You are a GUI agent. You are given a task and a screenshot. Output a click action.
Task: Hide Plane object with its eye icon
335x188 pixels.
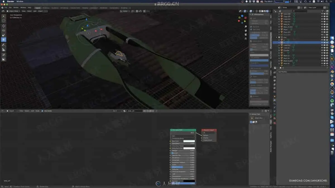pos(322,29)
